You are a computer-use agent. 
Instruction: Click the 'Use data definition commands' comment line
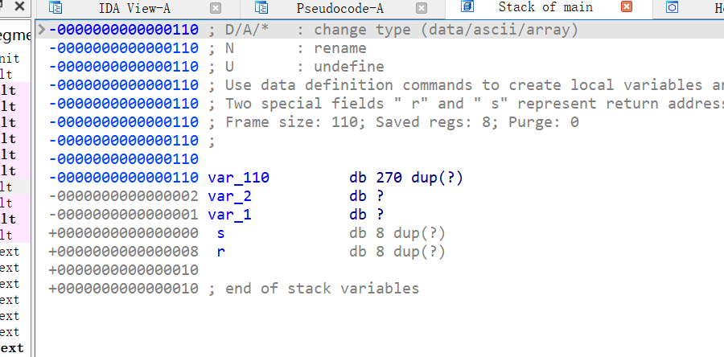pos(466,85)
